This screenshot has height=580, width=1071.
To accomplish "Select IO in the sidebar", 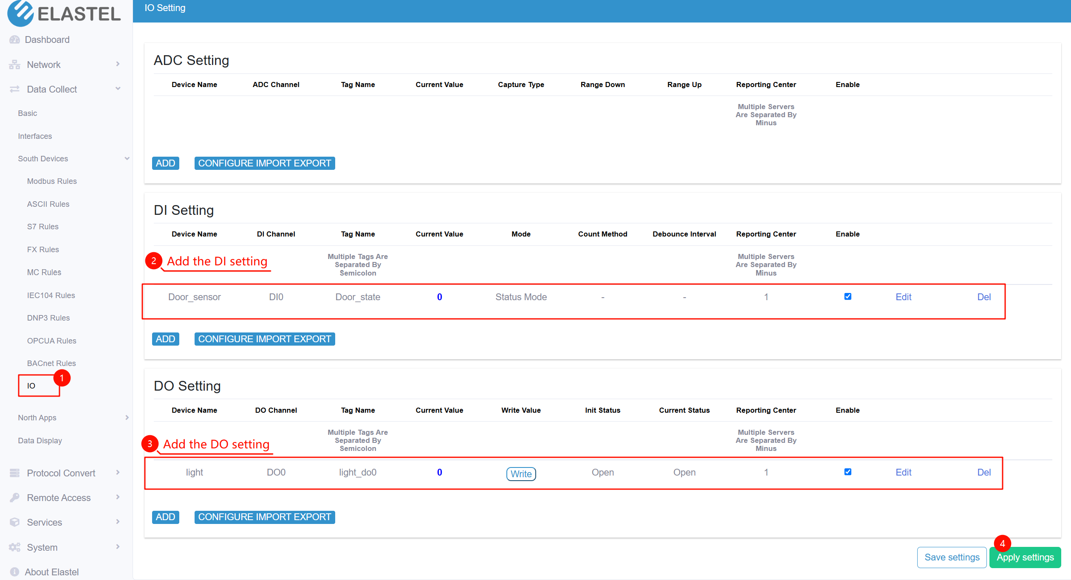I will click(x=31, y=386).
